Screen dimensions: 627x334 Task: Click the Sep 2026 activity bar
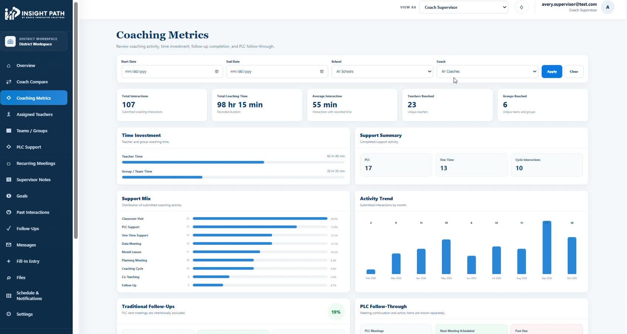pos(547,247)
